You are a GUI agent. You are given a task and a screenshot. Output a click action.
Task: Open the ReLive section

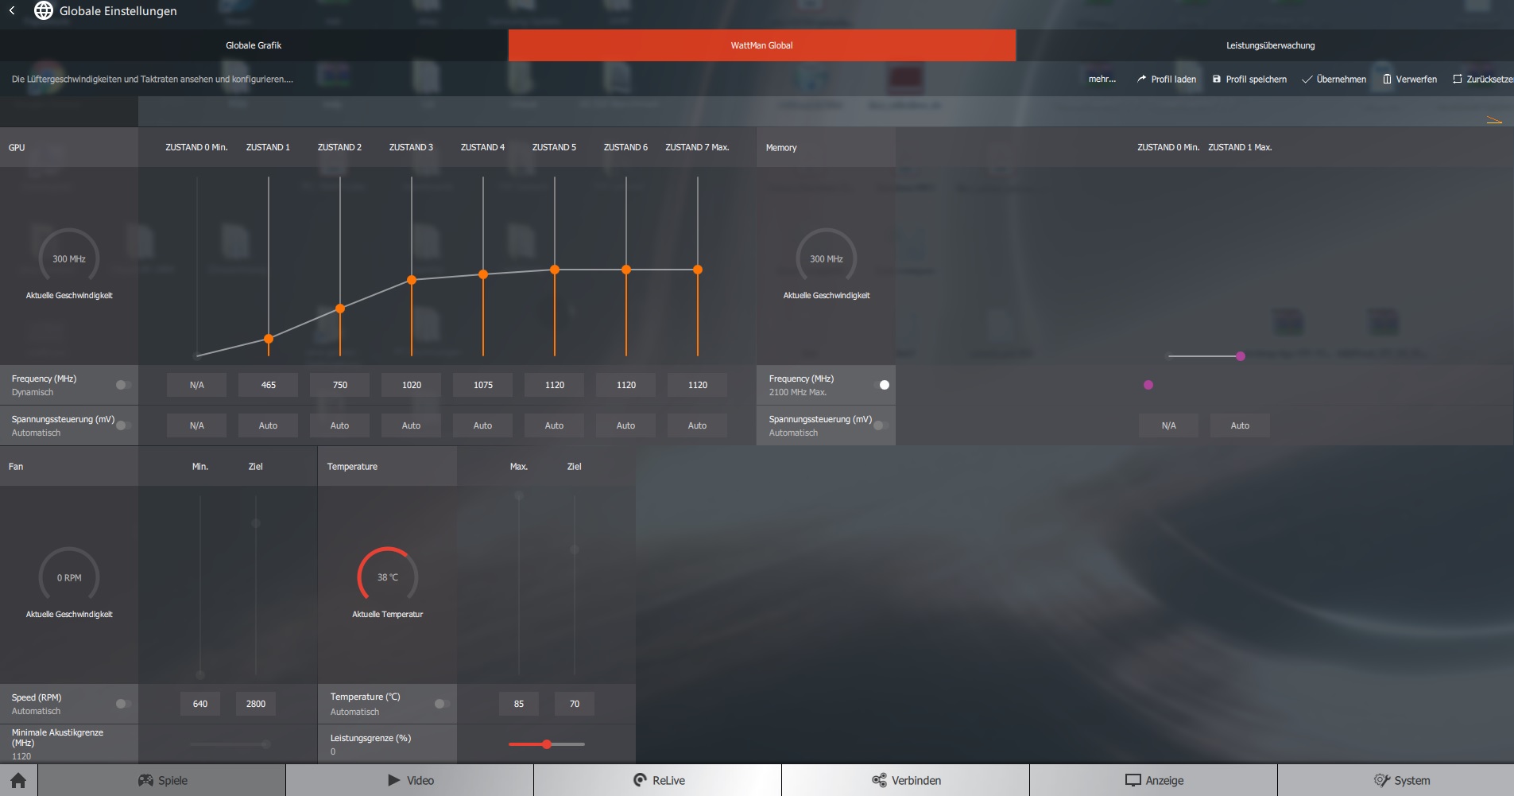pos(658,780)
